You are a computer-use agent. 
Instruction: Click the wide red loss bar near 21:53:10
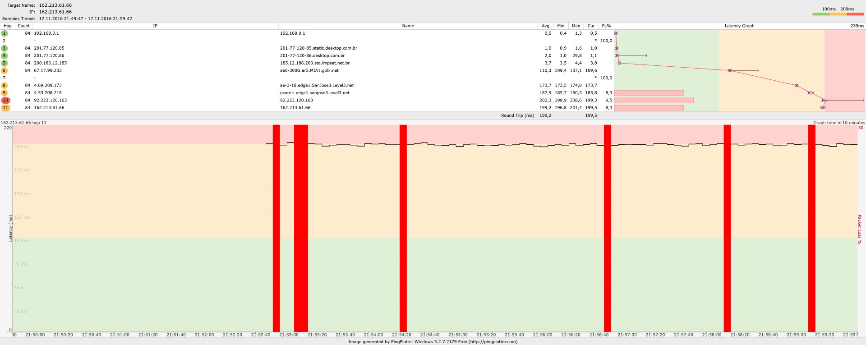[x=301, y=228]
